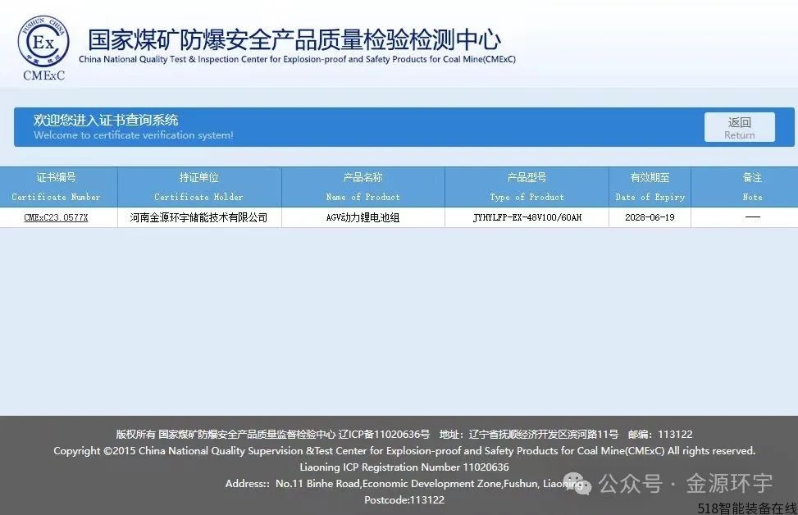Click the footer address 'No.11 Binhe Road' line
Image resolution: width=798 pixels, height=515 pixels.
tap(404, 484)
